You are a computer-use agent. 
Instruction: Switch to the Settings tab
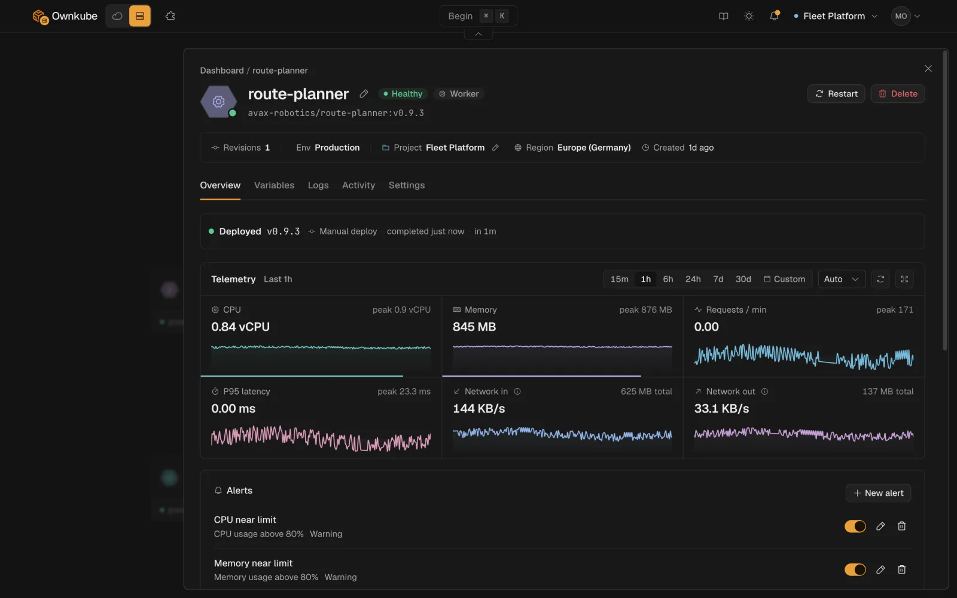(x=407, y=185)
